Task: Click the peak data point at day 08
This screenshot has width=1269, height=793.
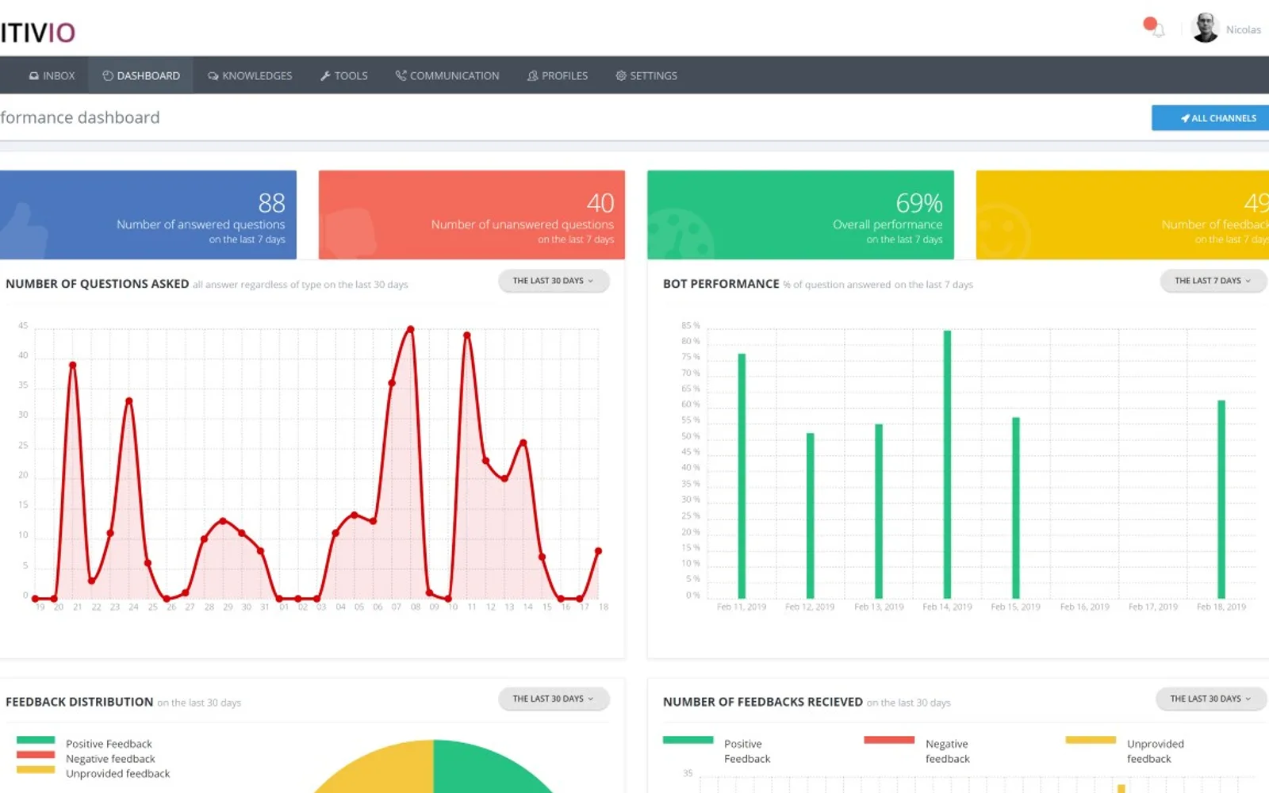Action: click(x=410, y=329)
